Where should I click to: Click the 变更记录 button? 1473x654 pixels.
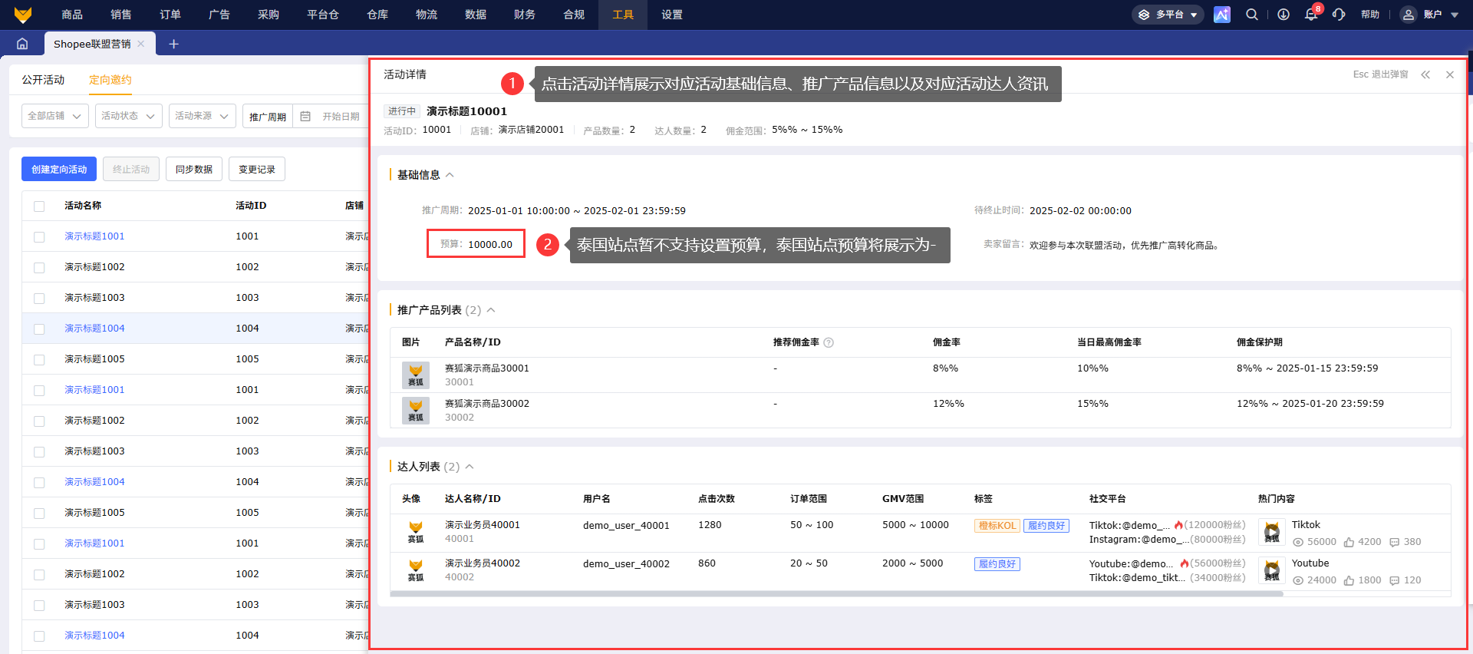[x=257, y=170]
